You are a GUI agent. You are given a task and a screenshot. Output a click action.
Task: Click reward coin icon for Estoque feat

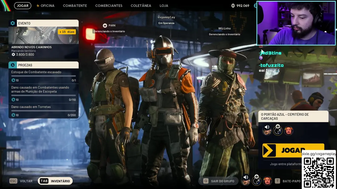coord(13,80)
